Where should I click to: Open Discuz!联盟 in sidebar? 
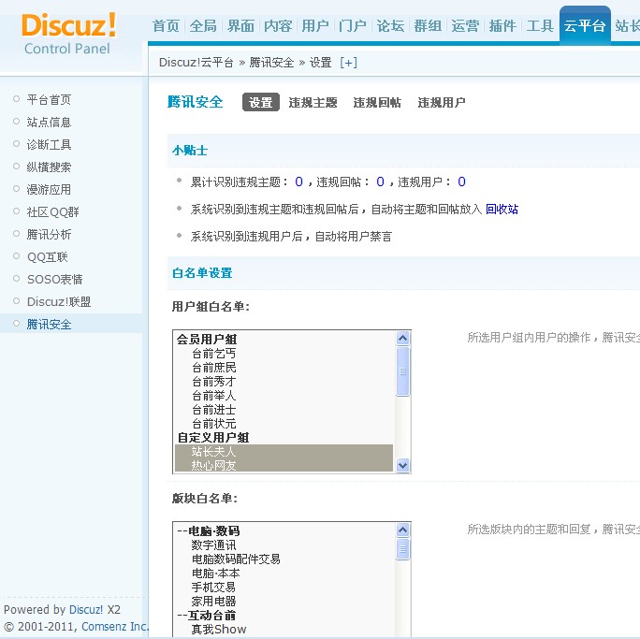[x=59, y=301]
